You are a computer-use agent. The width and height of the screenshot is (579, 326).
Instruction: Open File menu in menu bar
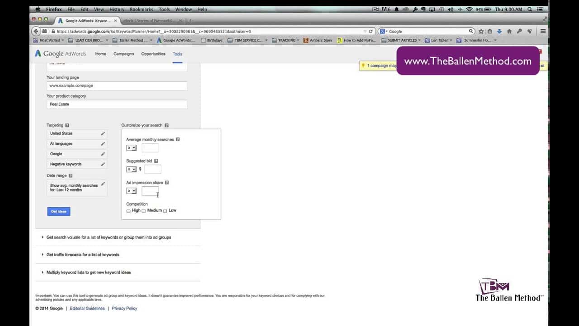click(x=71, y=9)
